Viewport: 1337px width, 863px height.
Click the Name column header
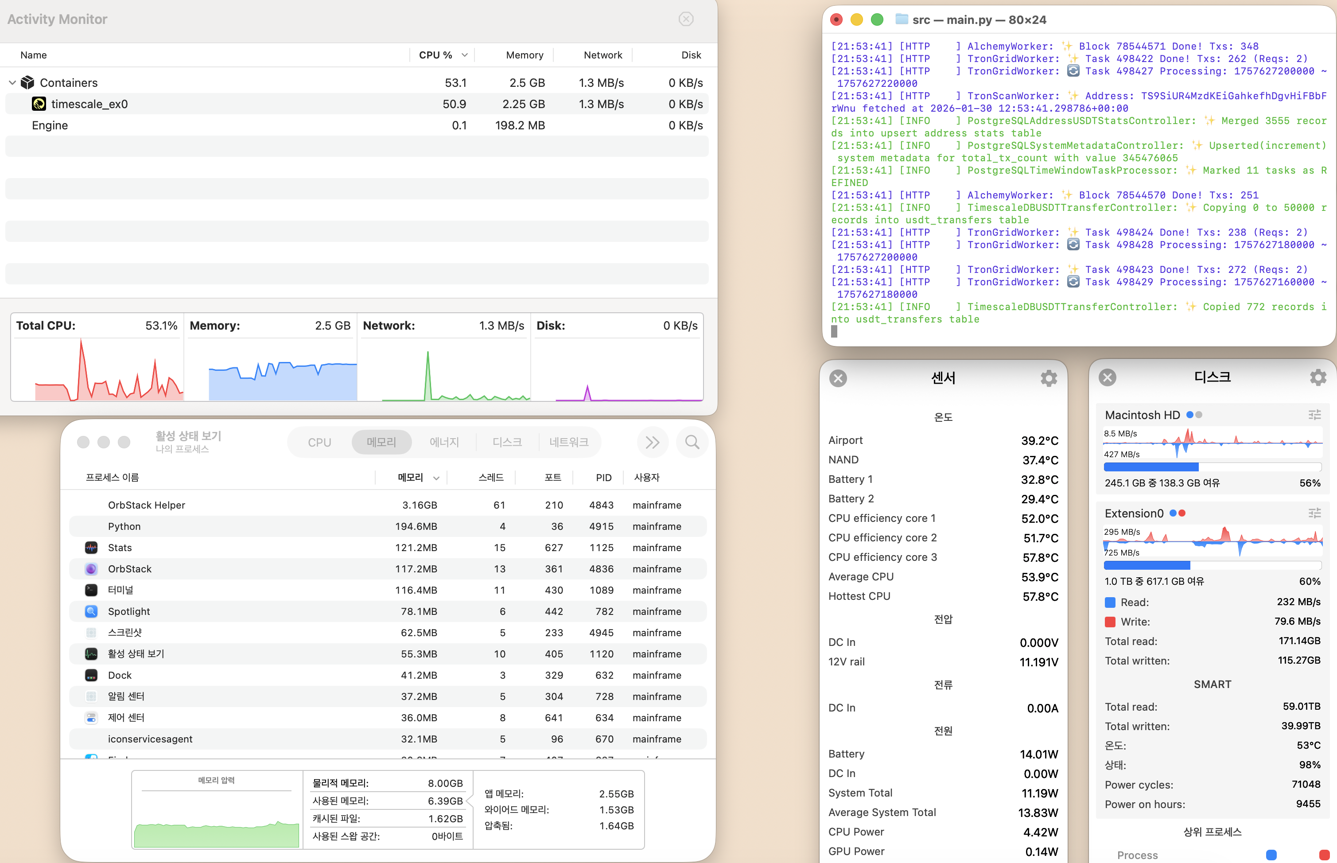(x=34, y=55)
